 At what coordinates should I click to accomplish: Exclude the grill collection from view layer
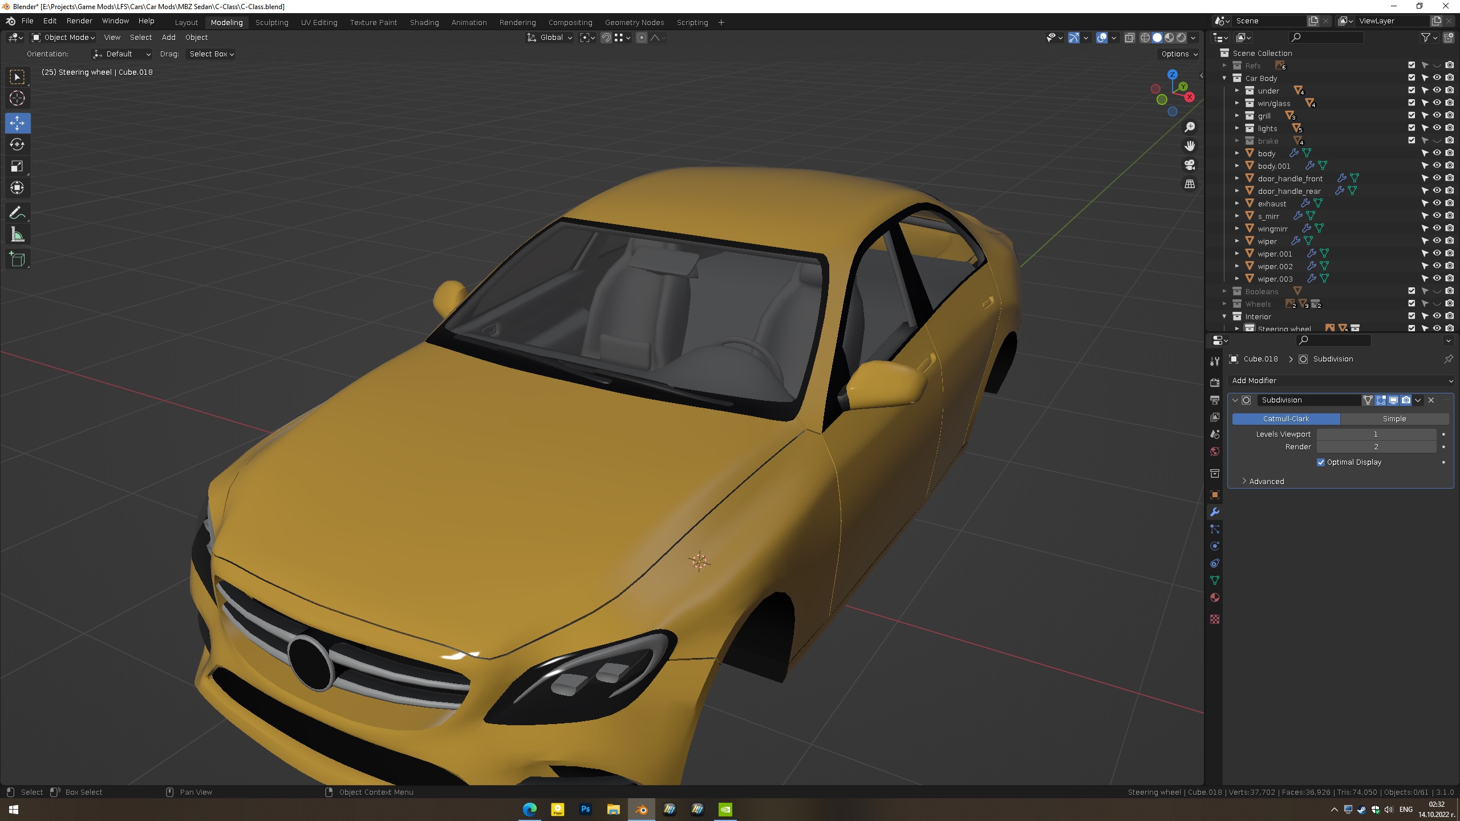(1412, 116)
